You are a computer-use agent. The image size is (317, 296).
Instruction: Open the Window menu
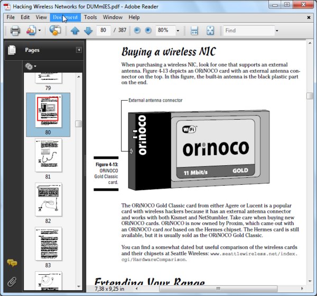coord(113,17)
